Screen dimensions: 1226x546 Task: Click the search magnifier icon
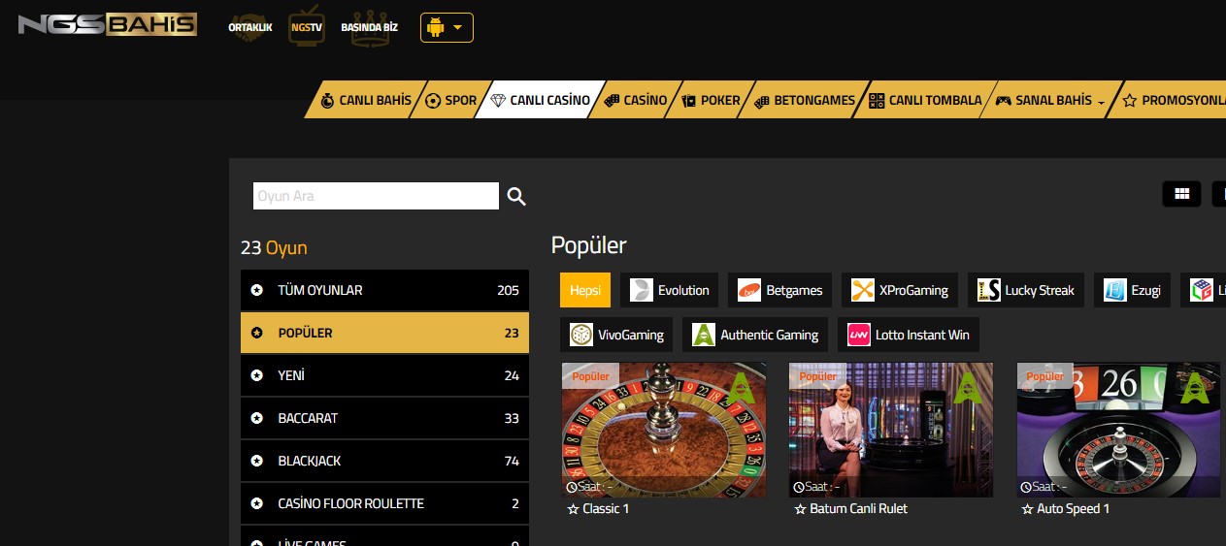pos(516,196)
